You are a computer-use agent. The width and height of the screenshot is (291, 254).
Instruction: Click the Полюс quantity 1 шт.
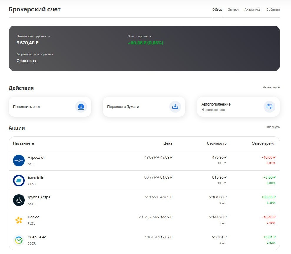(x=223, y=223)
